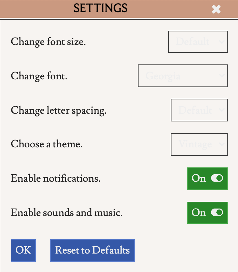Toggle the Enable notifications switch
The height and width of the screenshot is (272, 238).
coord(207,178)
